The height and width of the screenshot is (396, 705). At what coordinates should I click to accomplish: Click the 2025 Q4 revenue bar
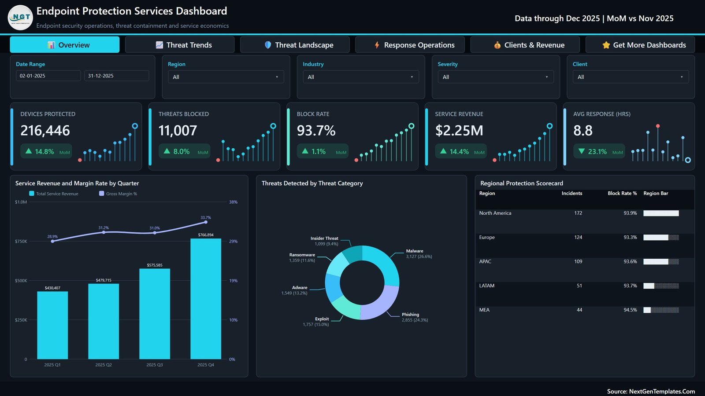206,299
